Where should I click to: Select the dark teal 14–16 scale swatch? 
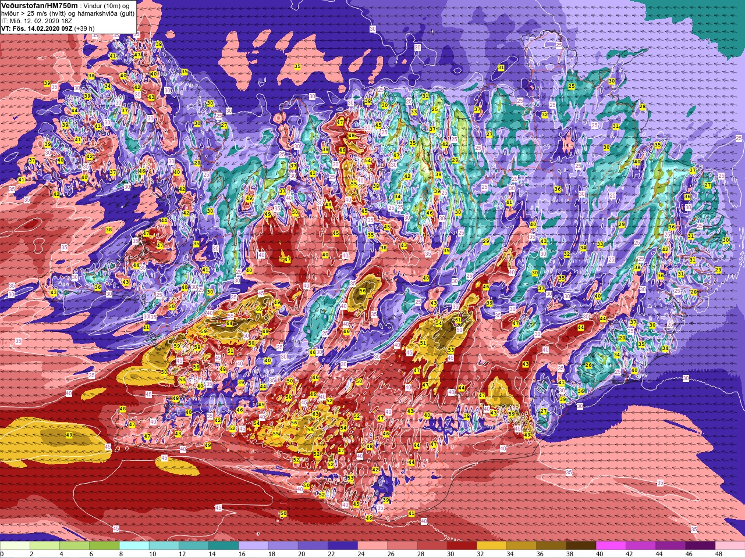(x=223, y=545)
